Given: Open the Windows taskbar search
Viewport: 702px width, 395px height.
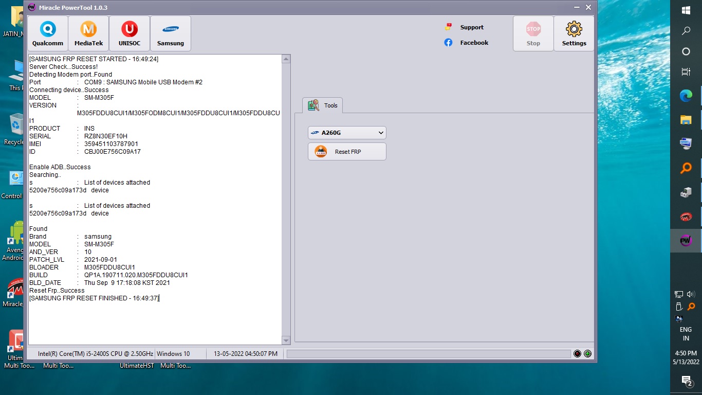Looking at the screenshot, I should [x=686, y=31].
